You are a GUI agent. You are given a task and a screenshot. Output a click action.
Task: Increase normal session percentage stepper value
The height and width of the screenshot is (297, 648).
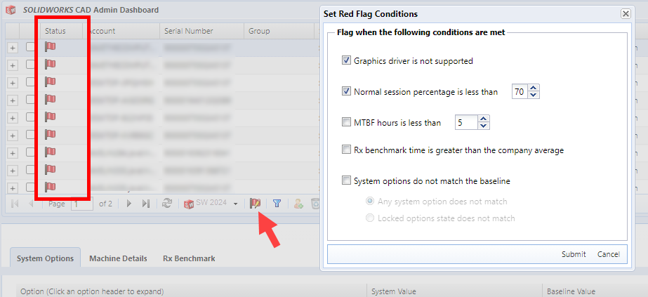pos(534,88)
